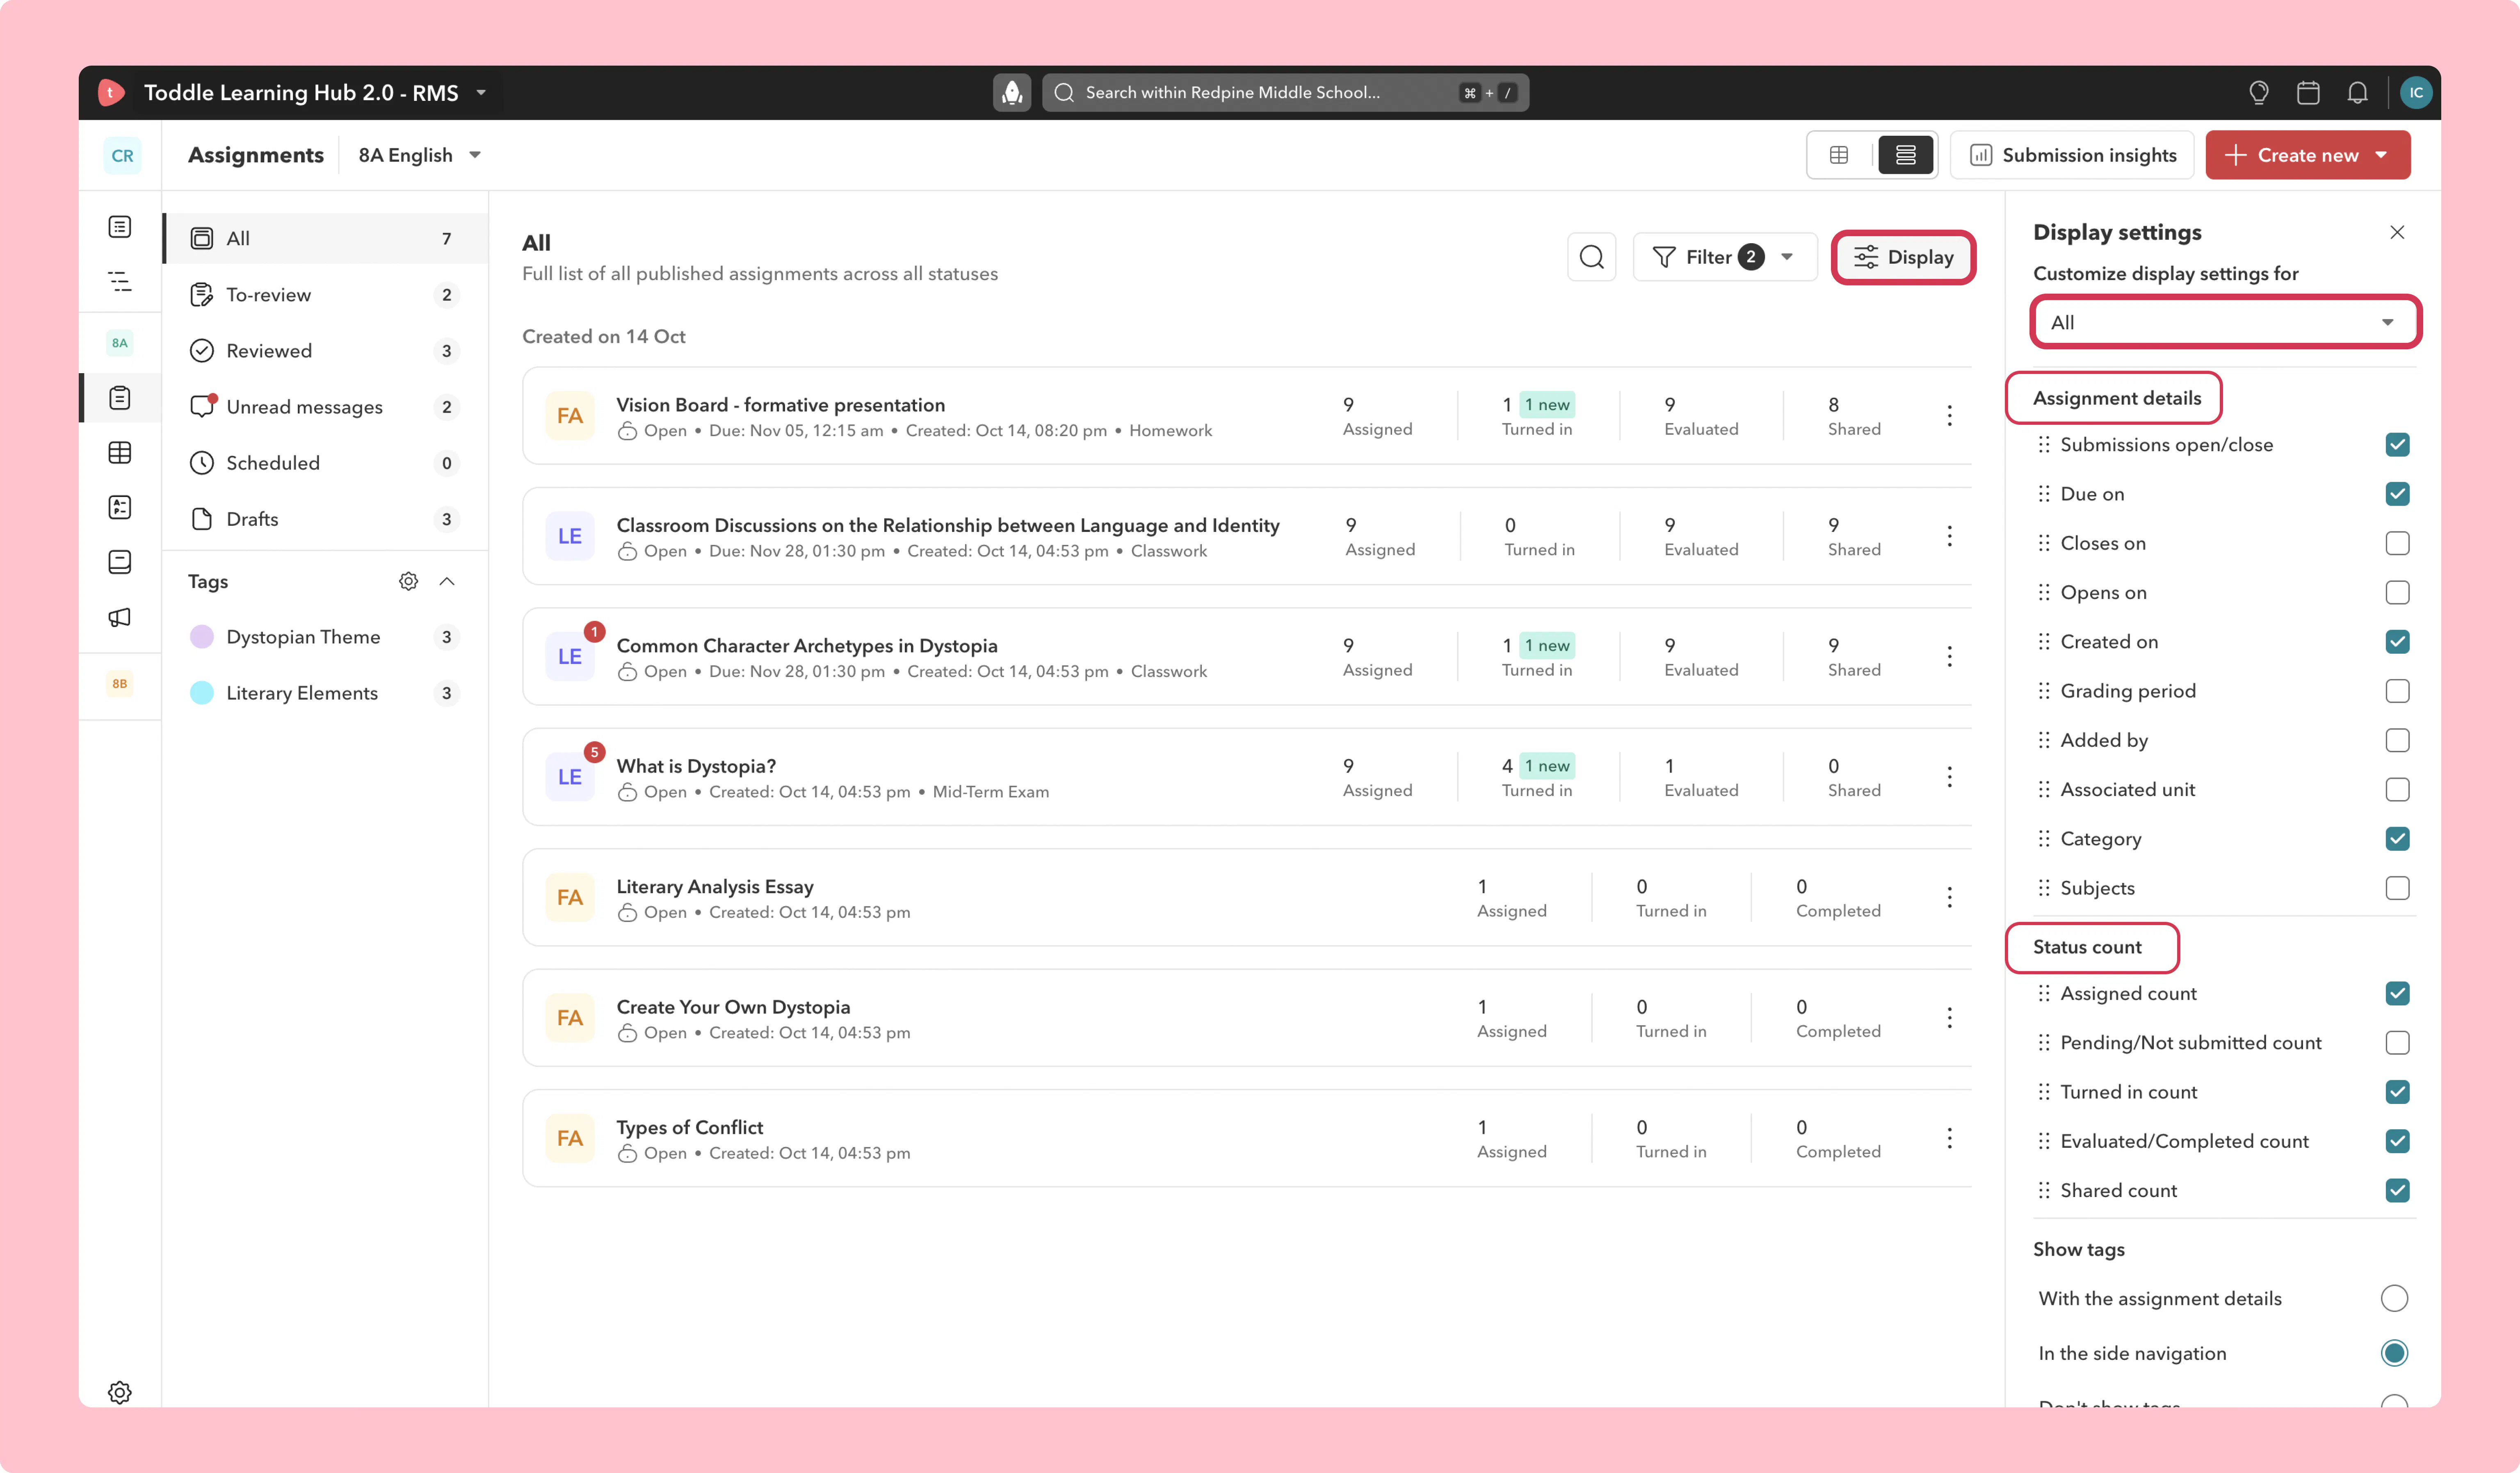This screenshot has height=1473, width=2520.
Task: Enable the Opens on checkbox
Action: 2397,593
